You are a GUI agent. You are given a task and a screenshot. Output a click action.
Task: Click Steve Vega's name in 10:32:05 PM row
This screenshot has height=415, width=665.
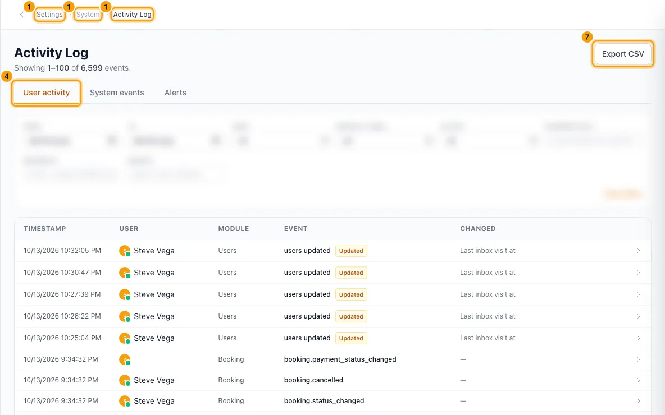(x=154, y=251)
